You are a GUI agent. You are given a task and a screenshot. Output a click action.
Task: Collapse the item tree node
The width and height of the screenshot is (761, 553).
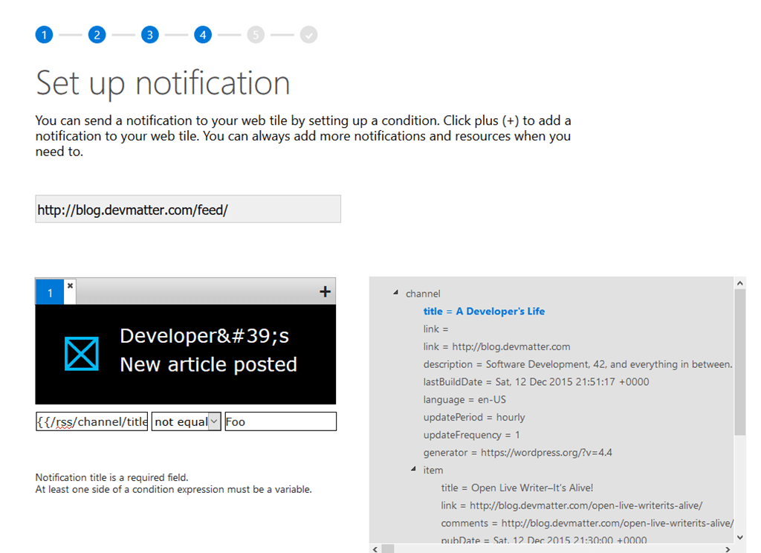(413, 470)
